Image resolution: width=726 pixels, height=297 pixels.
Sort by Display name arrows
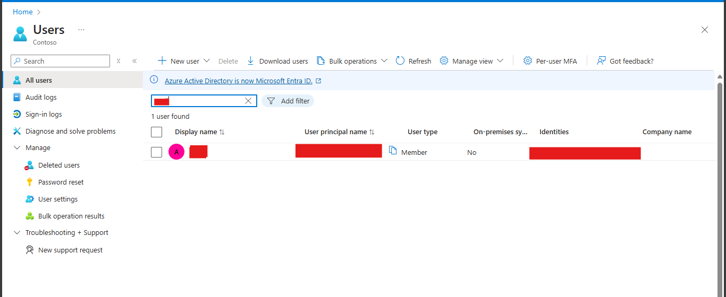click(222, 132)
